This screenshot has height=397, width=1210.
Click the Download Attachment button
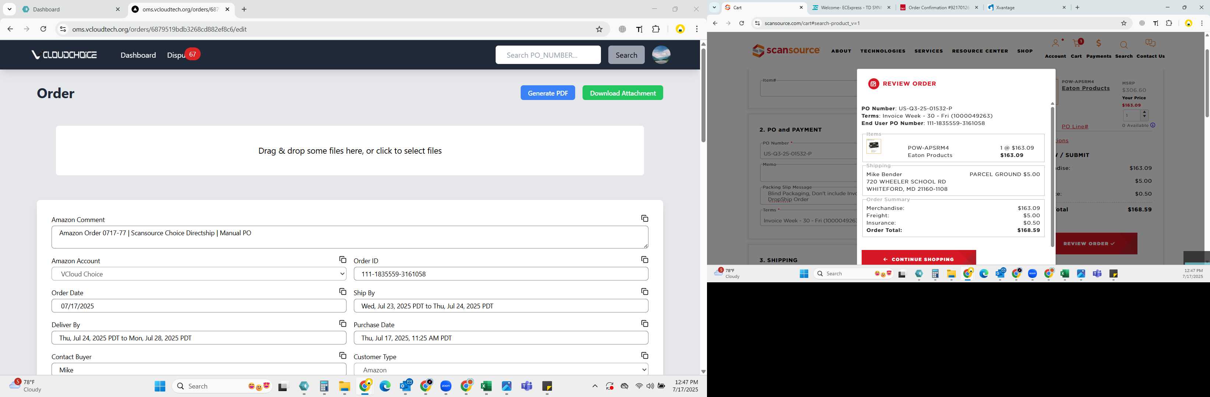(622, 93)
